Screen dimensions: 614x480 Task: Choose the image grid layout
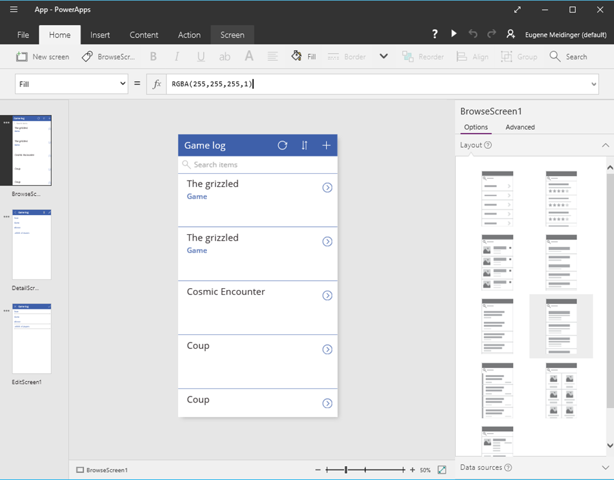(x=561, y=391)
